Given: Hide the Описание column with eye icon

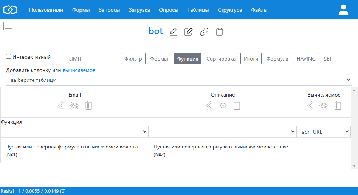Looking at the screenshot, I should pyautogui.click(x=223, y=105).
